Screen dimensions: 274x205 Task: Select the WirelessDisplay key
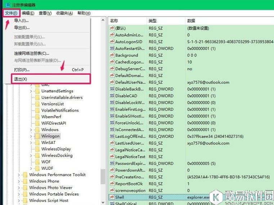pyautogui.click(x=56, y=149)
